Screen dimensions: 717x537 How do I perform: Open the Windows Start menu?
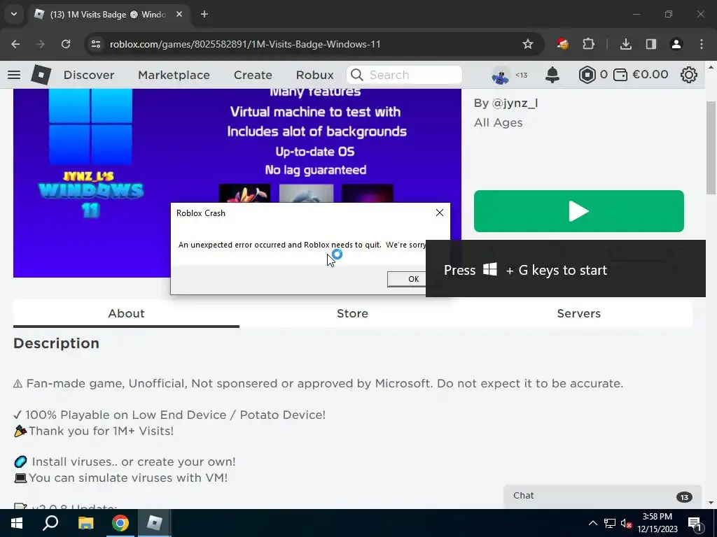17,523
